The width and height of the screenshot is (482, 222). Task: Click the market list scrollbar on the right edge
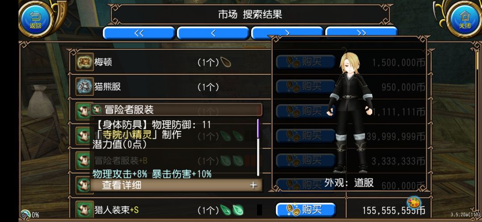click(478, 62)
